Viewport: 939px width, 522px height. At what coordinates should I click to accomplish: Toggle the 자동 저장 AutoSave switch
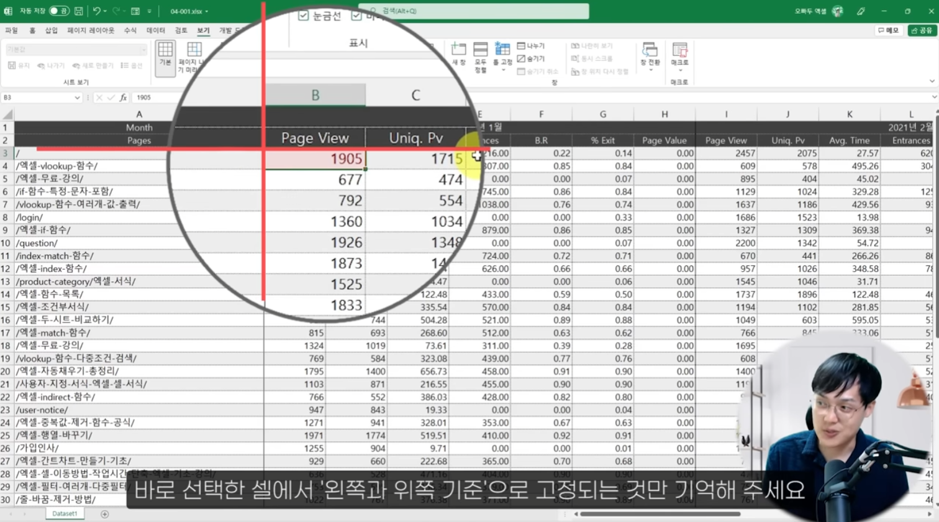pyautogui.click(x=59, y=11)
